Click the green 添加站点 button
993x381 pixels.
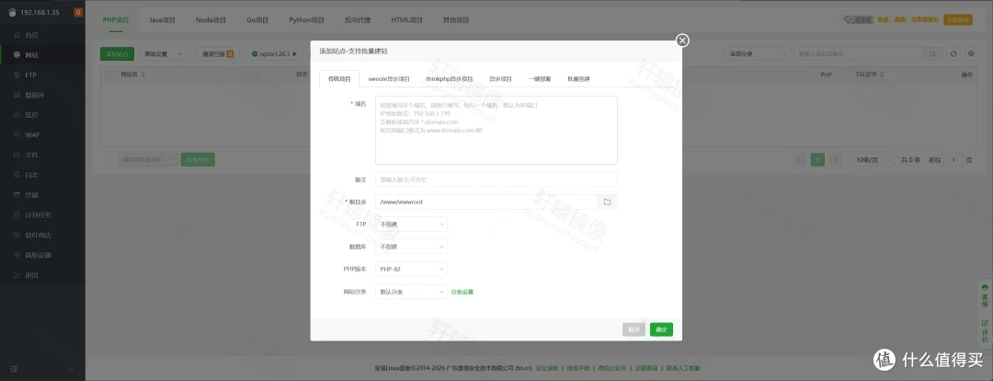pos(117,54)
